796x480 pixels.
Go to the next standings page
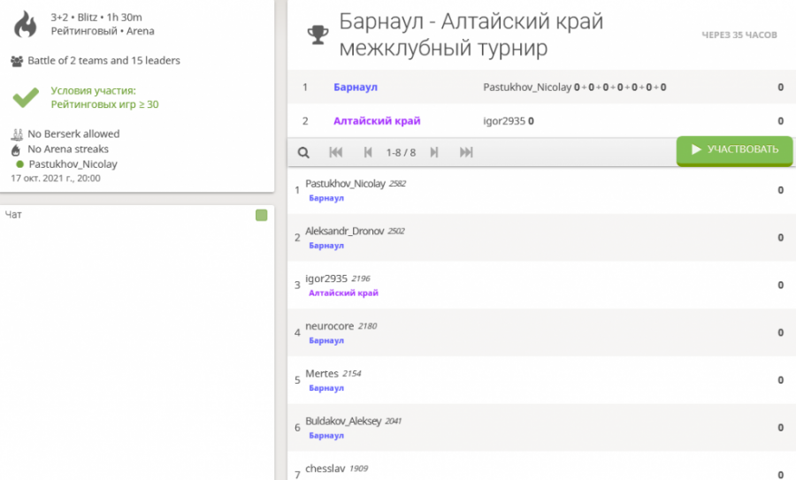click(434, 152)
